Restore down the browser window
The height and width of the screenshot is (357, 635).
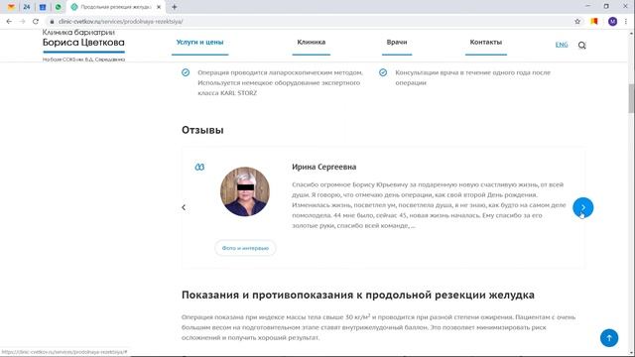pos(606,6)
